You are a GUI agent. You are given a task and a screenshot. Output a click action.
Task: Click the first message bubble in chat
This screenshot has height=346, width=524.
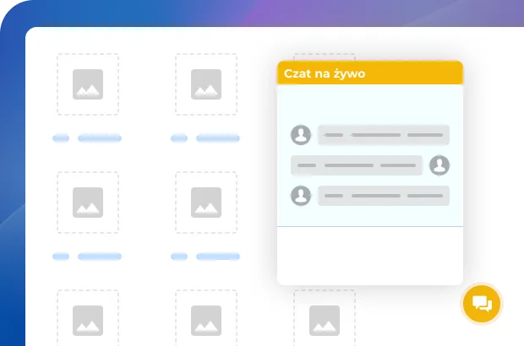click(383, 135)
